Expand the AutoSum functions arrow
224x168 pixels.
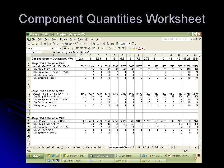(101, 44)
